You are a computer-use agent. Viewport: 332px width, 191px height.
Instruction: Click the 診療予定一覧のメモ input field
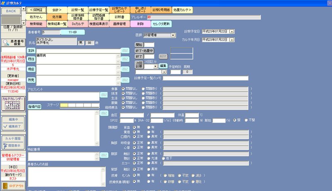(x=205, y=78)
